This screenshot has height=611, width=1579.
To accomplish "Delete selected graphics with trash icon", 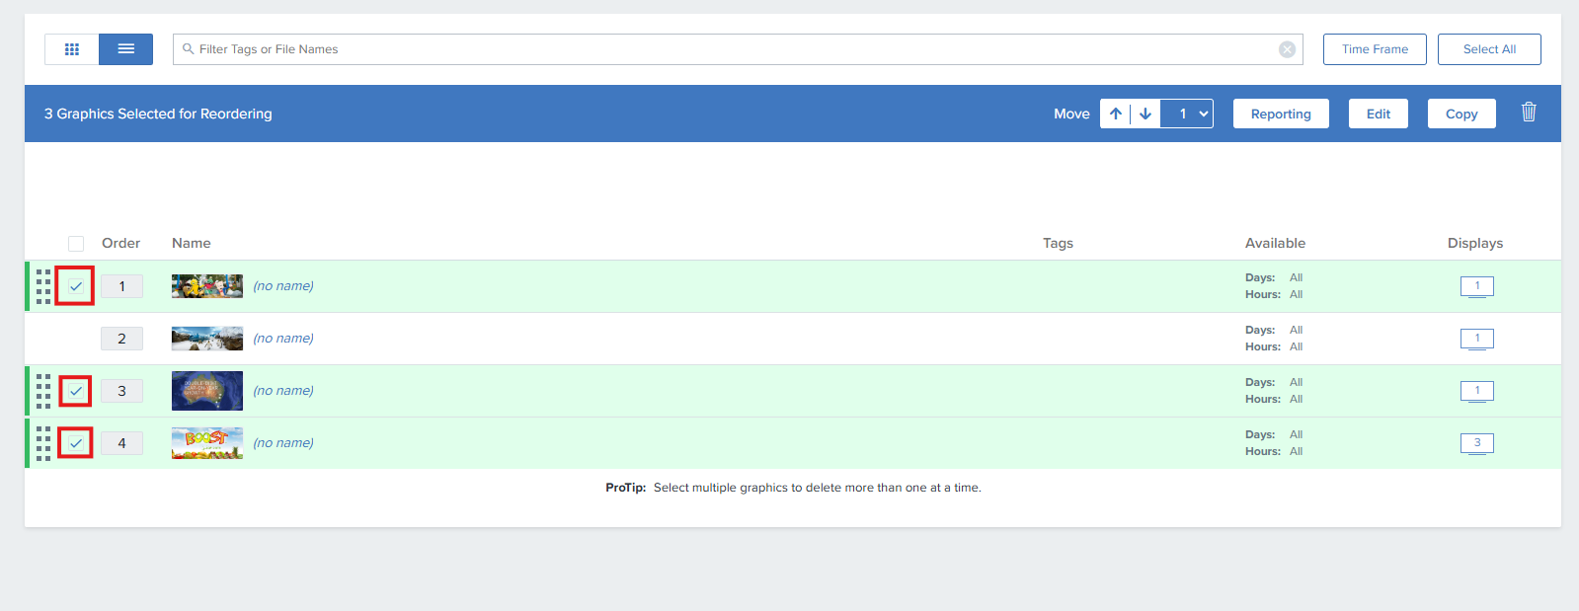I will tap(1529, 113).
